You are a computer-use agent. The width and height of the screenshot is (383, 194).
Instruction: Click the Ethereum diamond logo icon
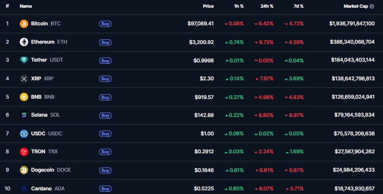pyautogui.click(x=24, y=42)
